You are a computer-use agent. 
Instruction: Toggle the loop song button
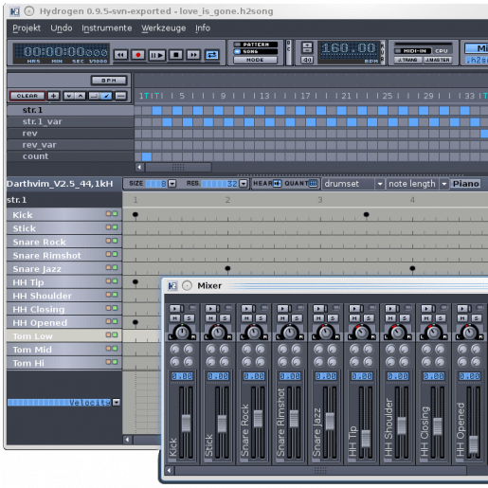[x=211, y=55]
